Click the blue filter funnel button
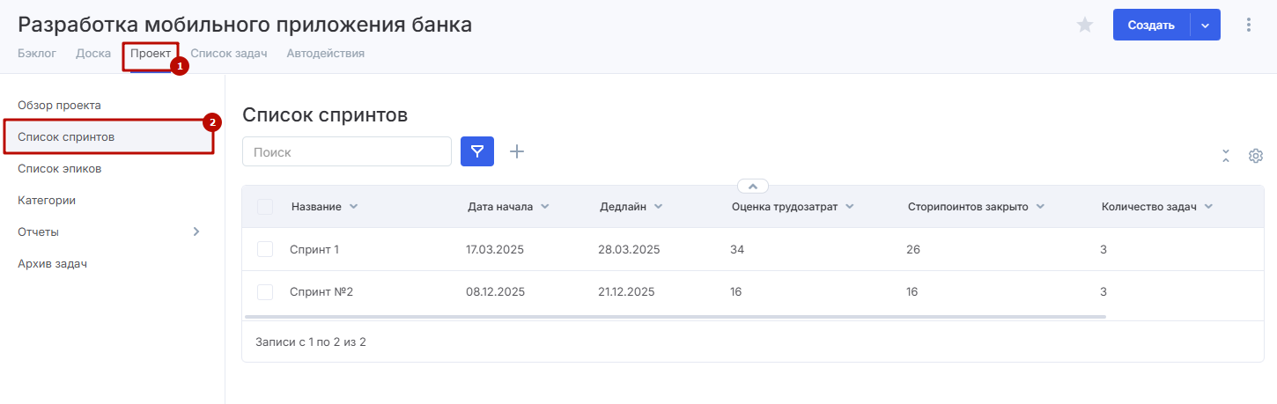Image resolution: width=1277 pixels, height=404 pixels. click(476, 151)
